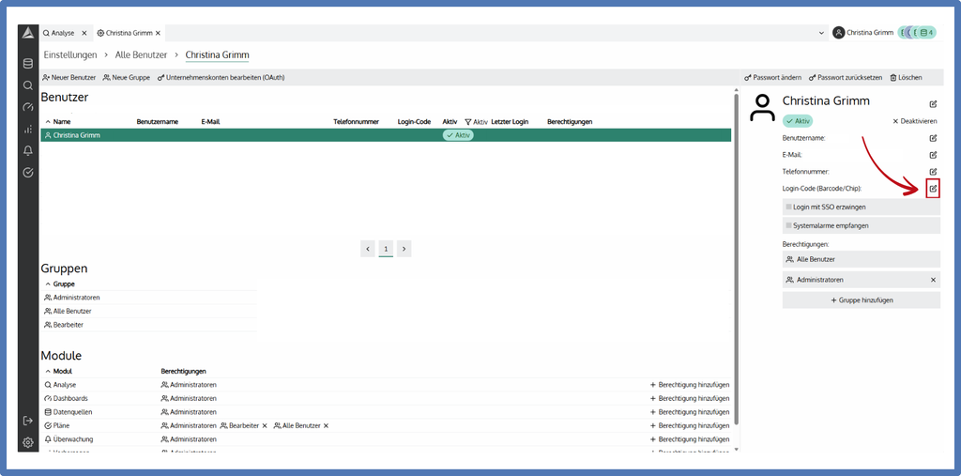Viewport: 961px width, 476px height.
Task: Open the data sources icon in the sidebar
Action: 27,64
